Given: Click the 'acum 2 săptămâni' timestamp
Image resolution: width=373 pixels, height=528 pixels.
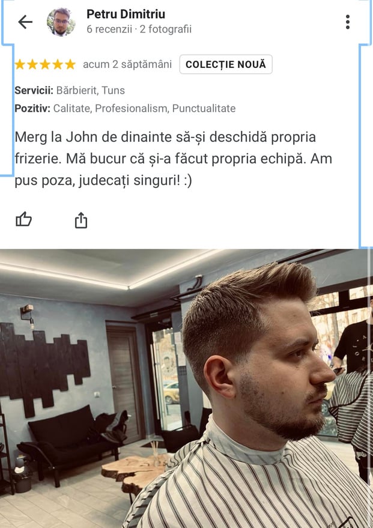Looking at the screenshot, I should coord(127,64).
